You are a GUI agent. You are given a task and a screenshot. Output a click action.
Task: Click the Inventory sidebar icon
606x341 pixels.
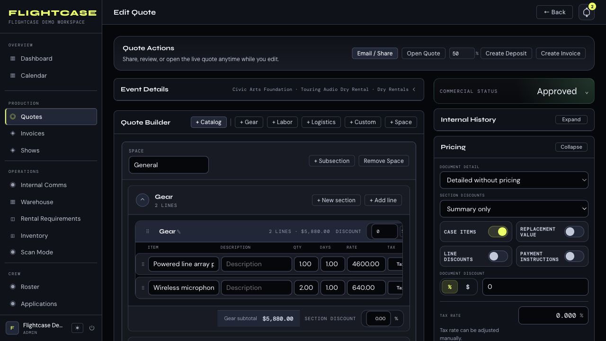[x=13, y=236]
